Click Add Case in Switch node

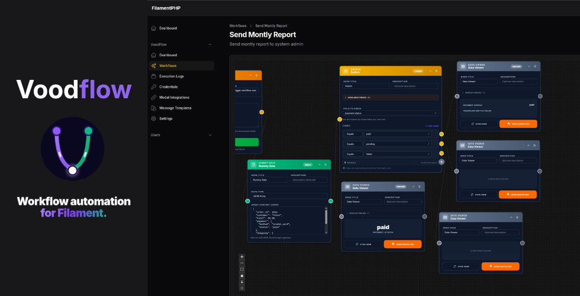432,126
